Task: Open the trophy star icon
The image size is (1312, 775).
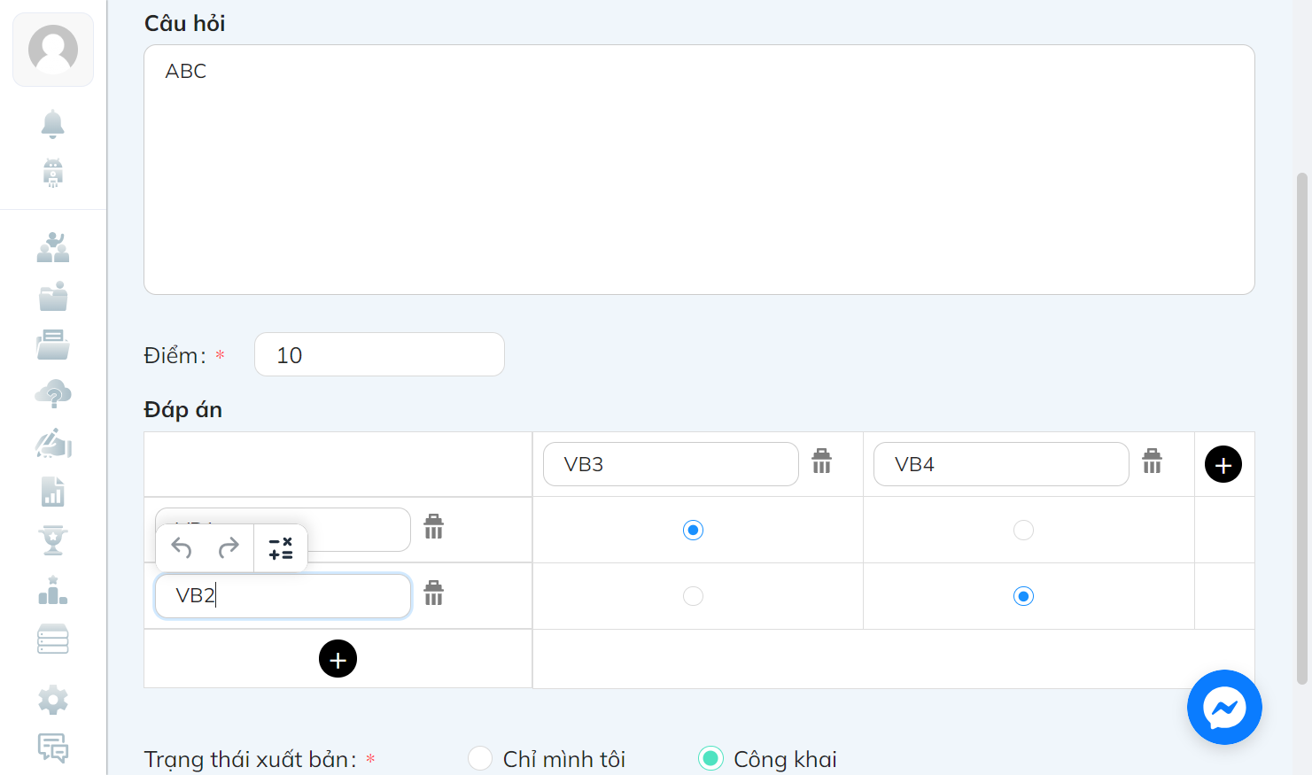Action: [53, 540]
